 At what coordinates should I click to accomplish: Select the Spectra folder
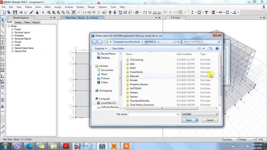point(133,97)
